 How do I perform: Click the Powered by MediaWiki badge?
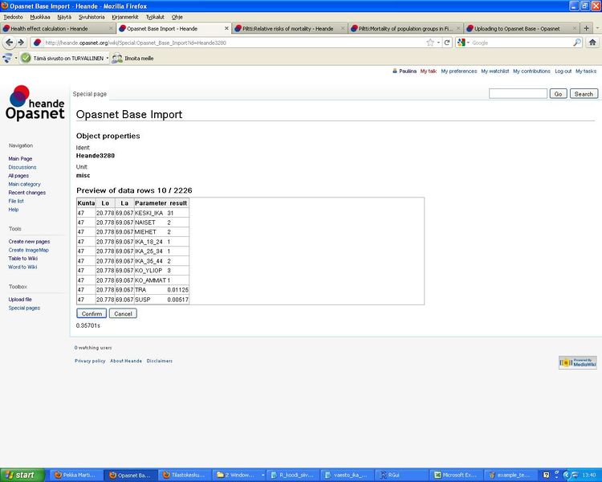[578, 362]
